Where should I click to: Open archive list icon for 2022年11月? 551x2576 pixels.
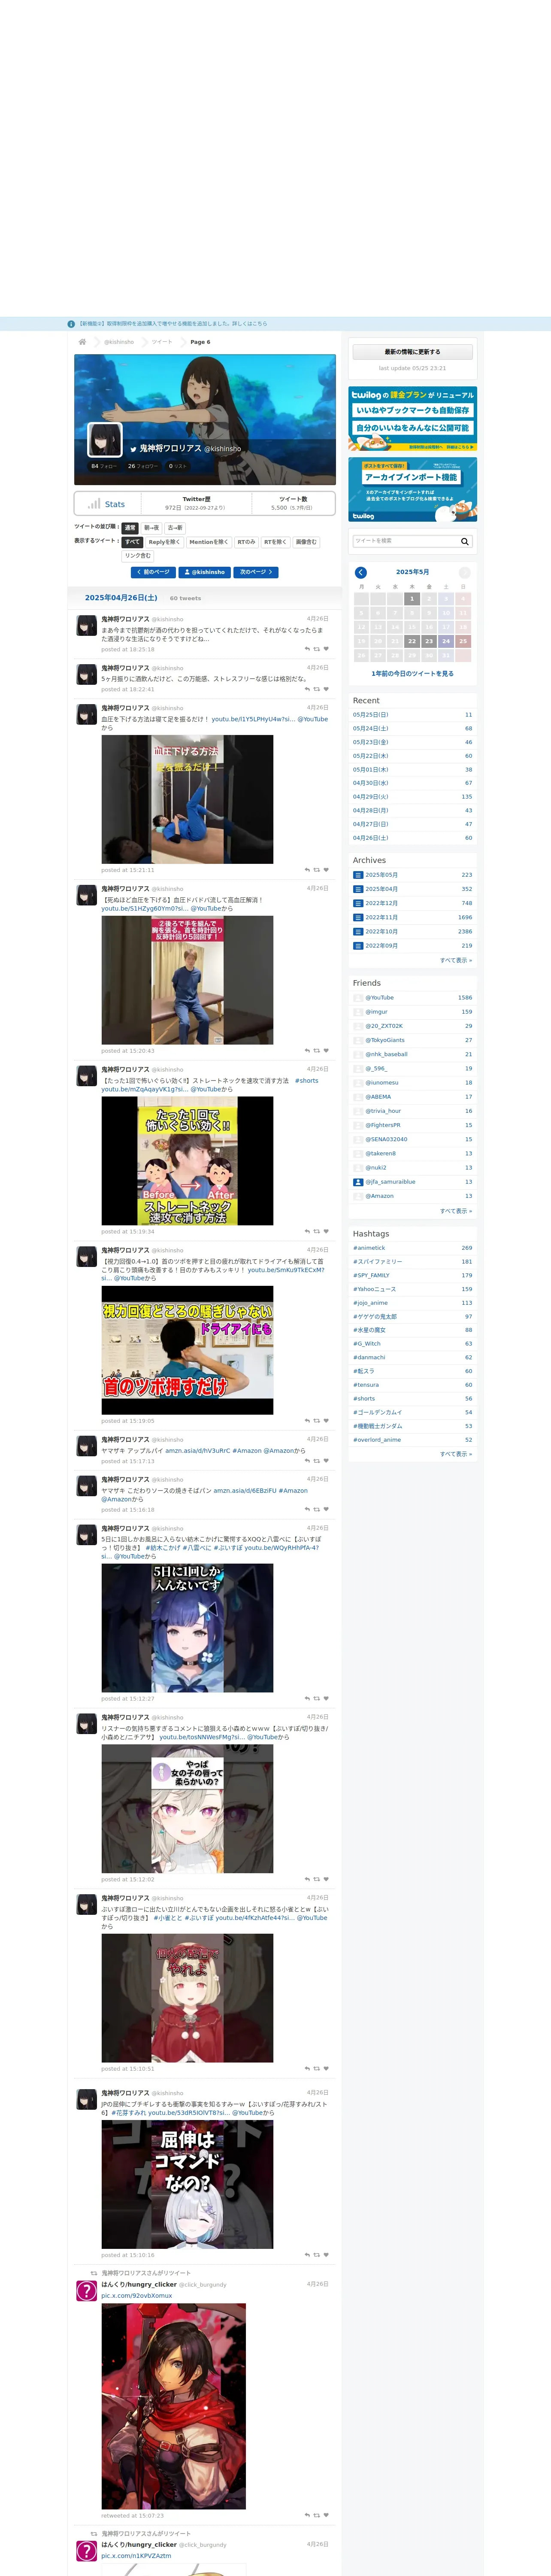pyautogui.click(x=358, y=917)
